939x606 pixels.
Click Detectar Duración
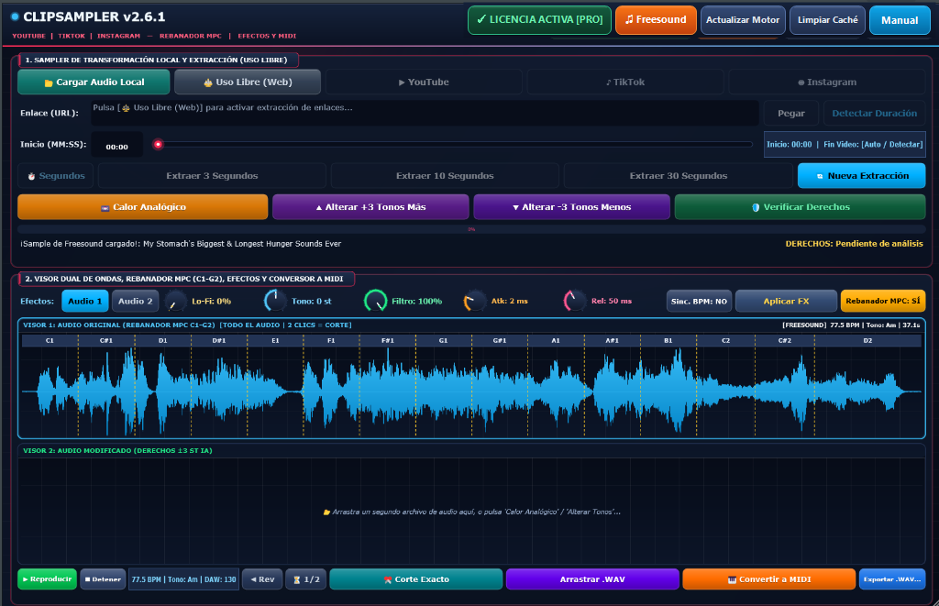[x=874, y=113]
